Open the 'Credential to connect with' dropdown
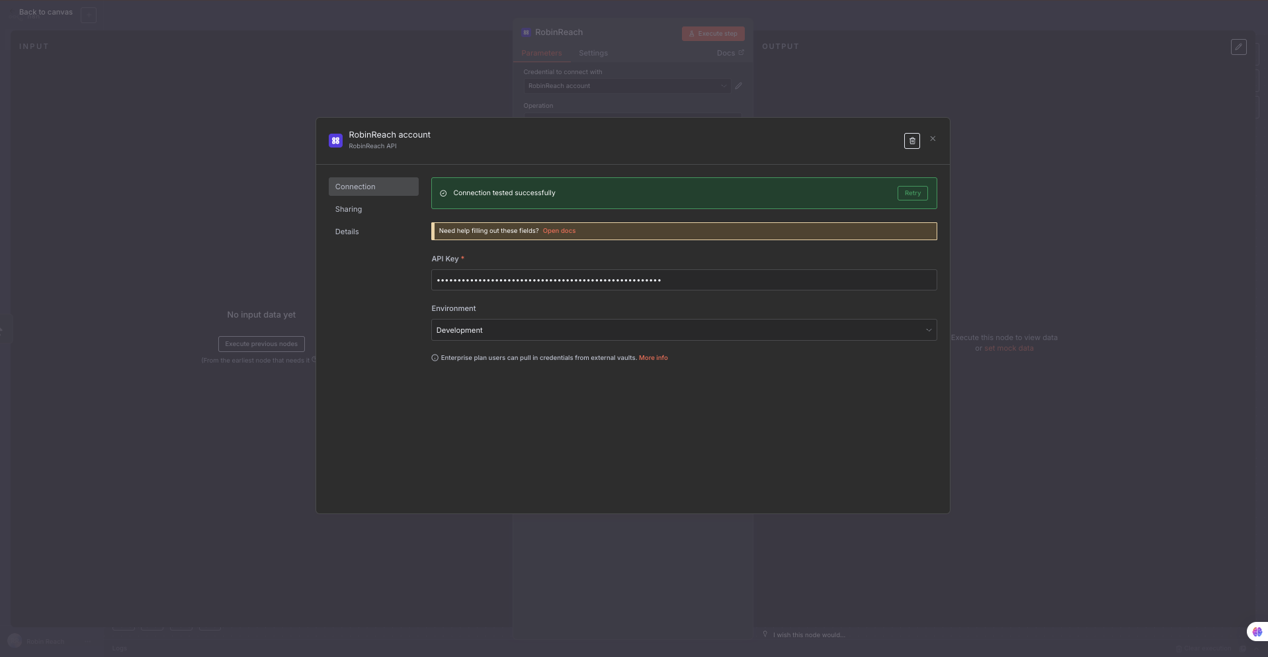This screenshot has width=1268, height=657. pos(627,86)
